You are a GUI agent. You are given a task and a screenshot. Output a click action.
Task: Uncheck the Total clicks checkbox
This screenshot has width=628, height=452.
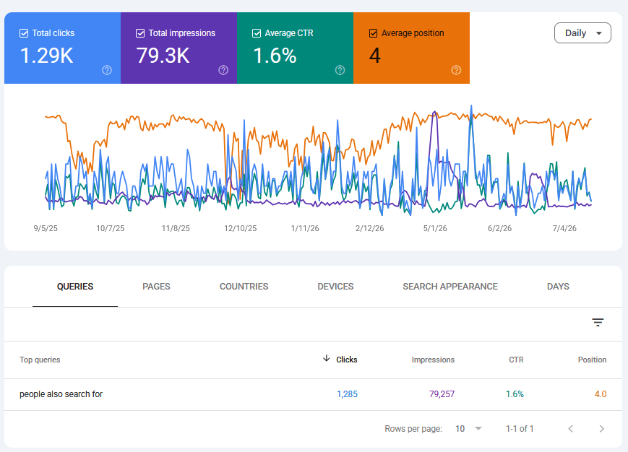[x=24, y=33]
